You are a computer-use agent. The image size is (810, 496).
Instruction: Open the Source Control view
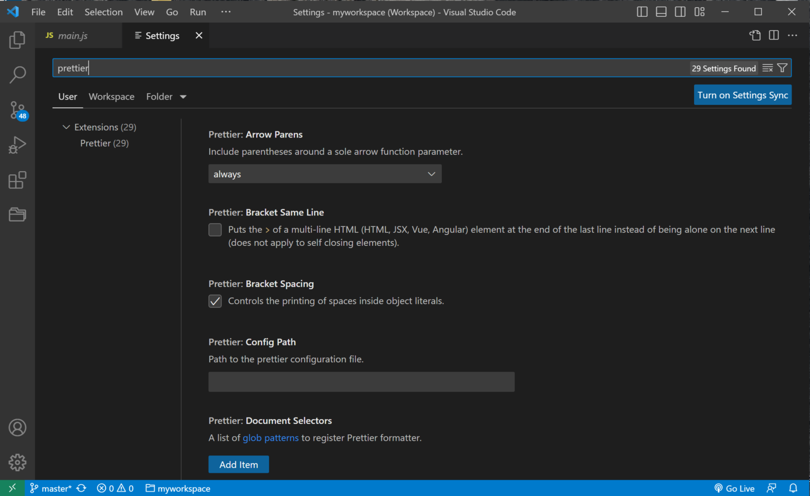point(17,110)
